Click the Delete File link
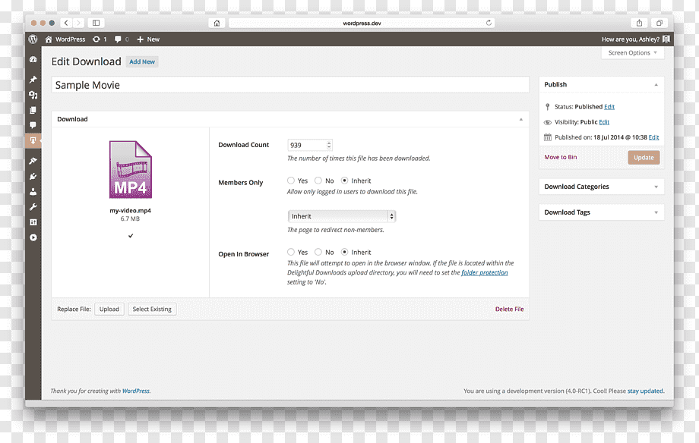 pyautogui.click(x=510, y=309)
